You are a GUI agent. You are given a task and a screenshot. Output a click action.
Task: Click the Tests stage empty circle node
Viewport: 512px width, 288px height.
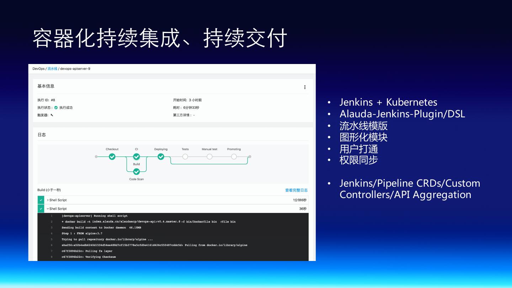pyautogui.click(x=185, y=156)
